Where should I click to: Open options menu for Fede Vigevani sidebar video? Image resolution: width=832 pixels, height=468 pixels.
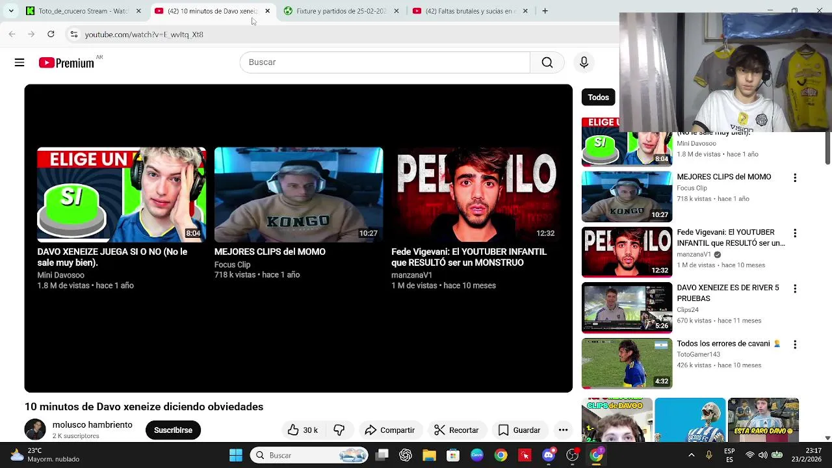coord(794,233)
